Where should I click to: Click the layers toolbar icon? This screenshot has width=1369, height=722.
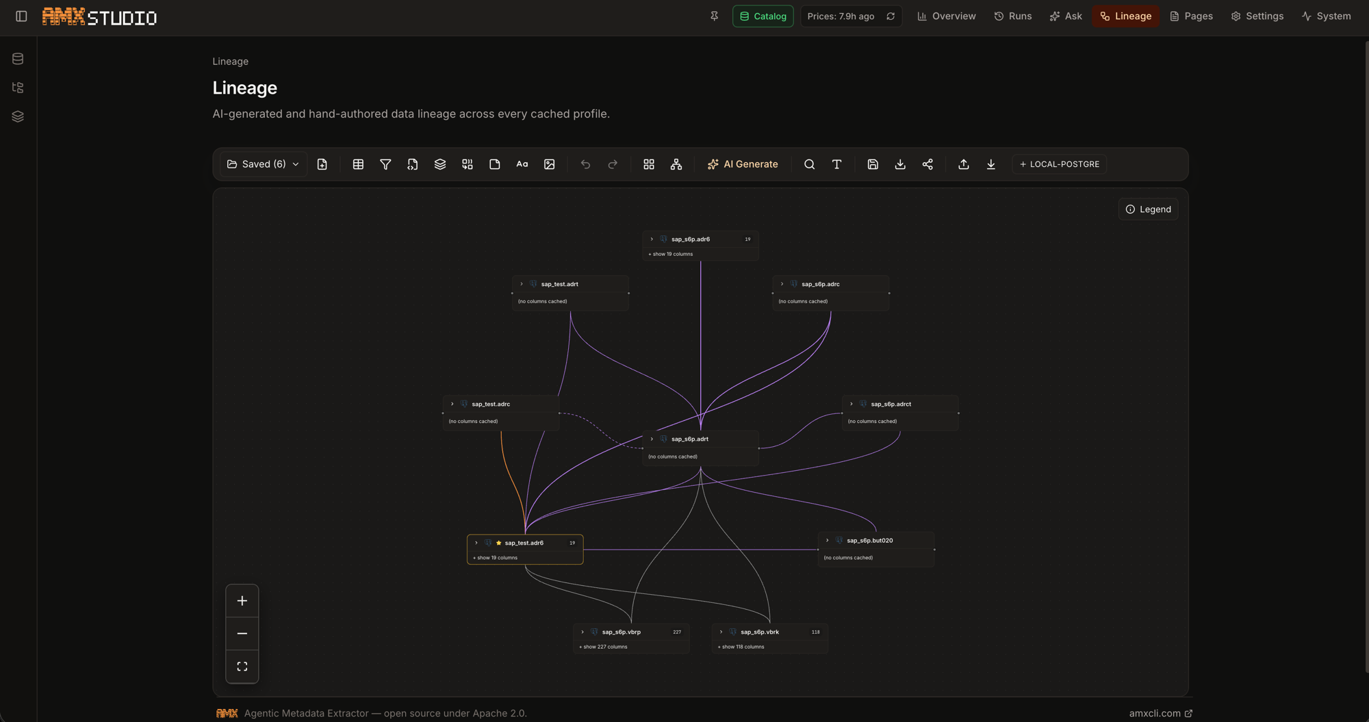(440, 164)
